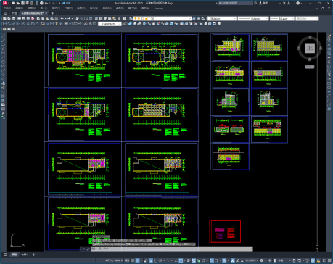Toggle Ortho mode in status bar
Viewport: 333px width, 264px height.
pos(155,260)
